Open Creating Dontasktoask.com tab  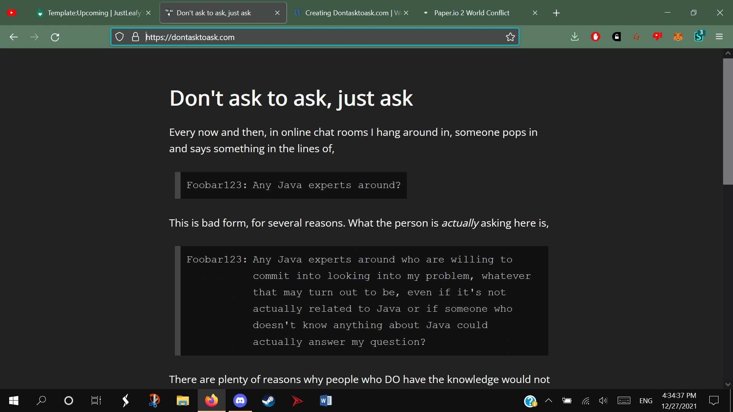[x=347, y=13]
